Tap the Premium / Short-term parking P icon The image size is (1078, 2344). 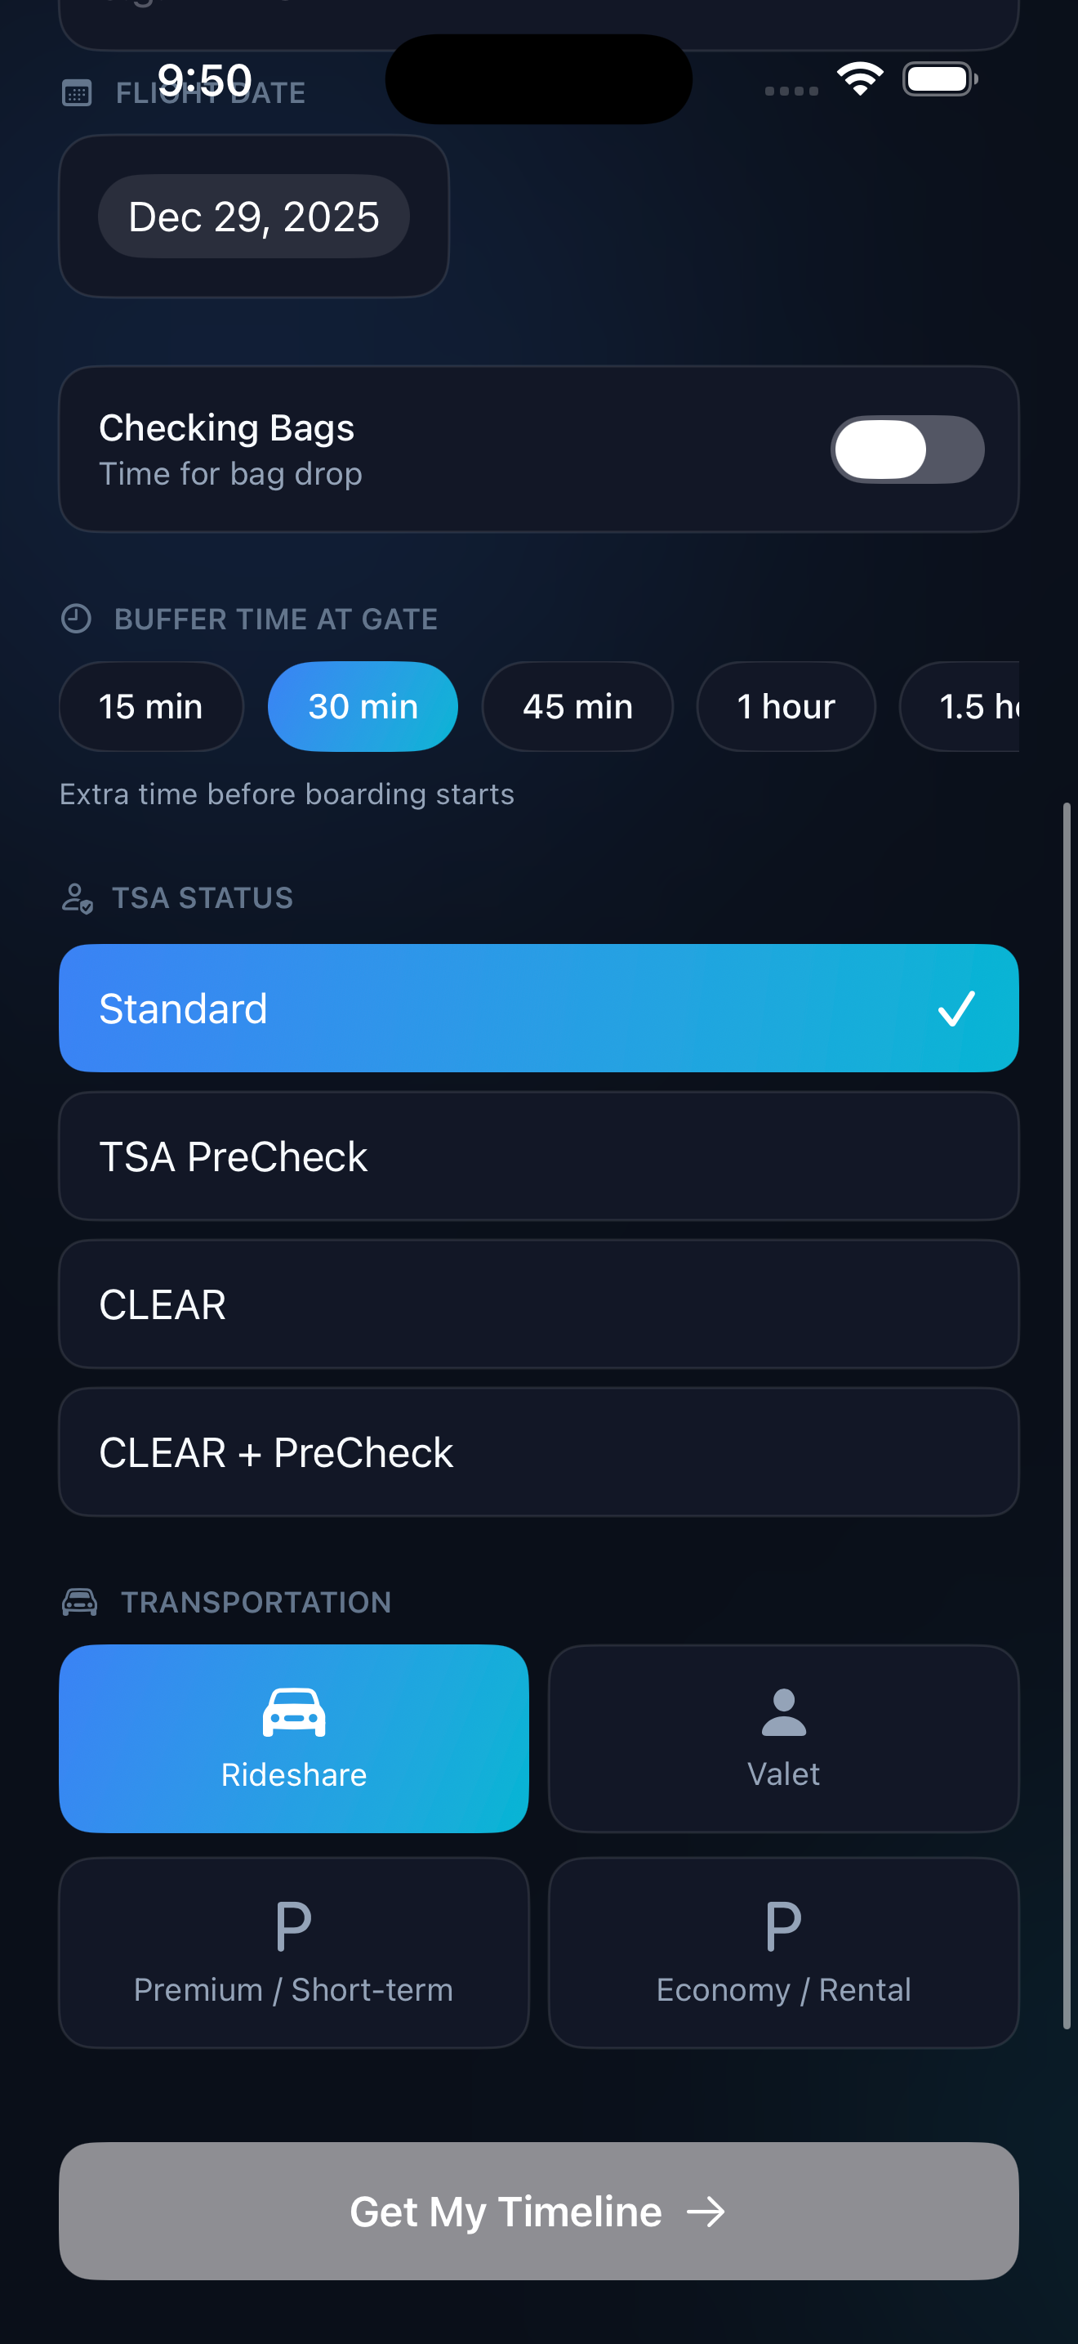coord(292,1923)
